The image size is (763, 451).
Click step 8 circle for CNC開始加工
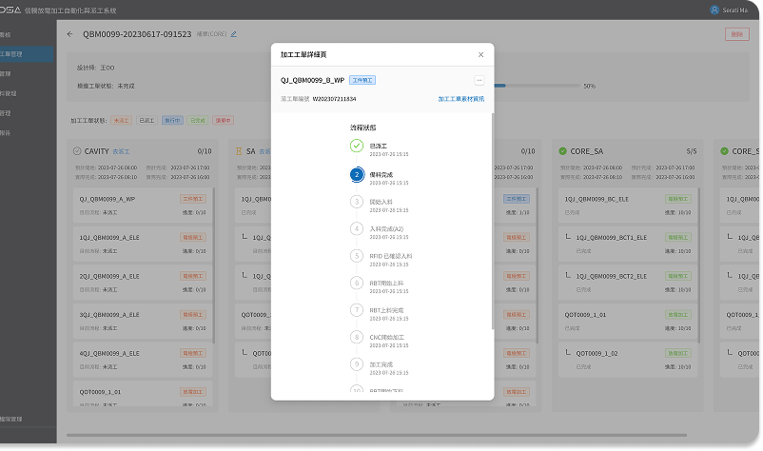tap(356, 337)
